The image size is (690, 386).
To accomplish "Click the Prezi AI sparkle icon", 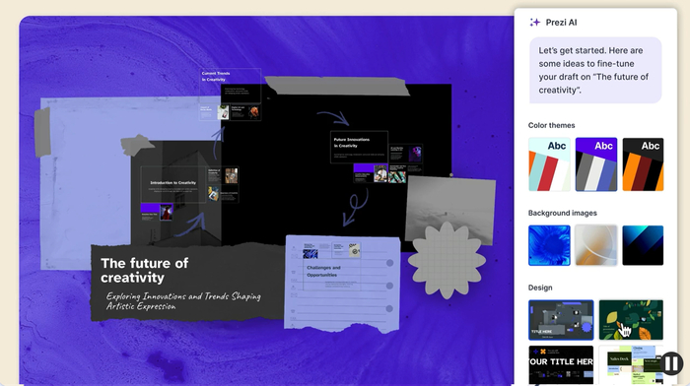I will click(534, 23).
